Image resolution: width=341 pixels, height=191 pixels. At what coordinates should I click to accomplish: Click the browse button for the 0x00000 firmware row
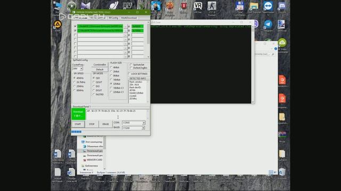(x=126, y=27)
